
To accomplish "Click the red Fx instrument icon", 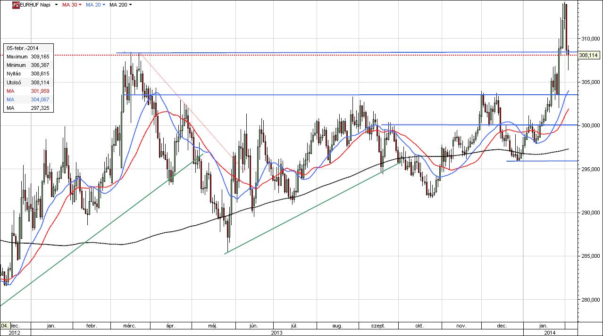I will 16,5.
